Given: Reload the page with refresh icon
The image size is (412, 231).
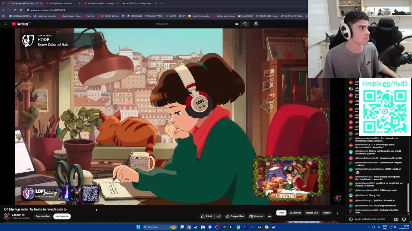Looking at the screenshot, I should pos(15,10).
